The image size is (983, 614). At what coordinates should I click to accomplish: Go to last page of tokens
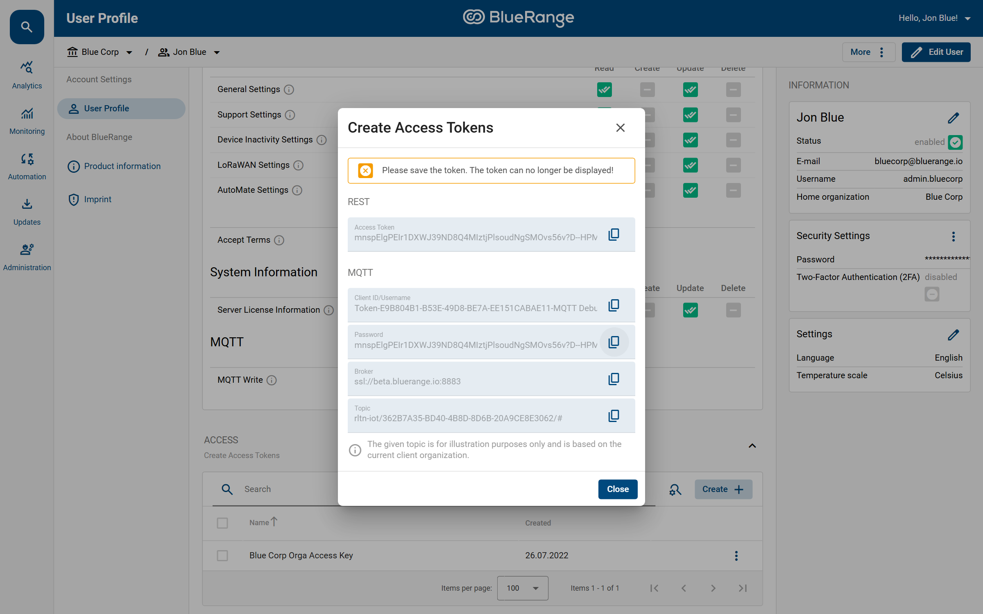pyautogui.click(x=743, y=588)
